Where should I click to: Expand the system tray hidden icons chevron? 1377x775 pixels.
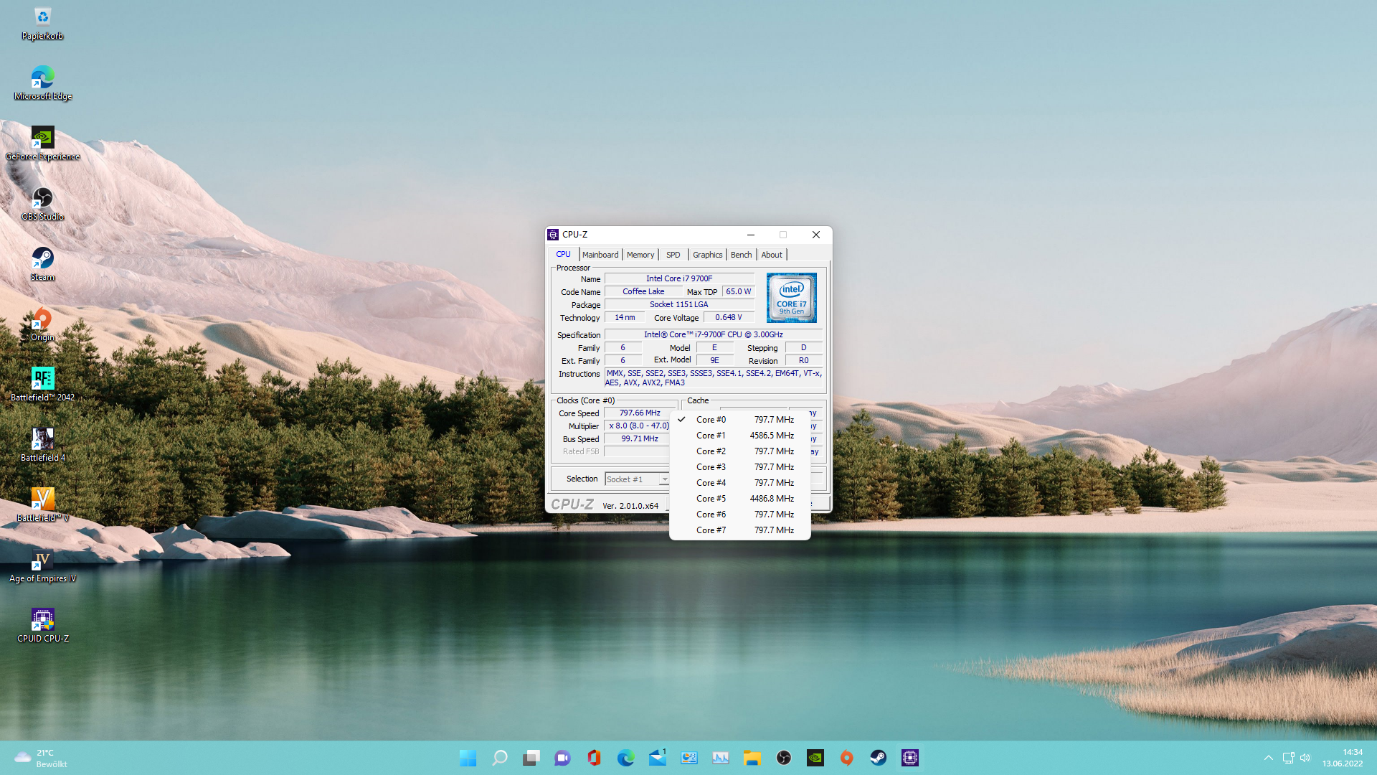click(1268, 758)
